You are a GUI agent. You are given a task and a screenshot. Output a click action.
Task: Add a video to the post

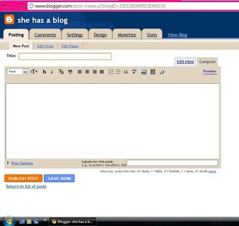(x=153, y=72)
